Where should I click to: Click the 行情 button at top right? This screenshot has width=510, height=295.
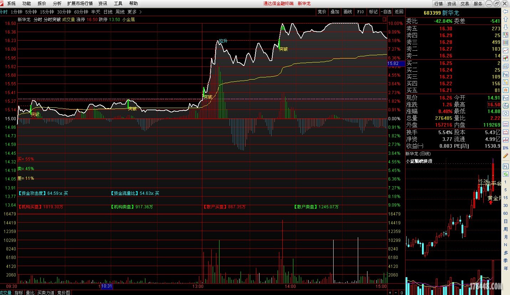(x=438, y=4)
